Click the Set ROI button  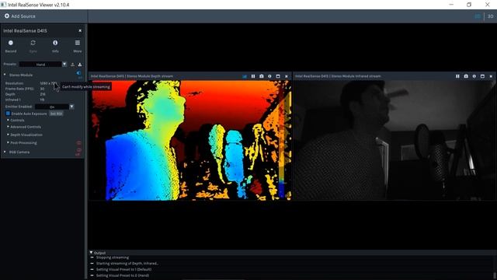(56, 114)
